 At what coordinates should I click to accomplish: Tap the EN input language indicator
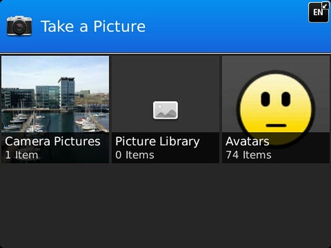tap(318, 12)
